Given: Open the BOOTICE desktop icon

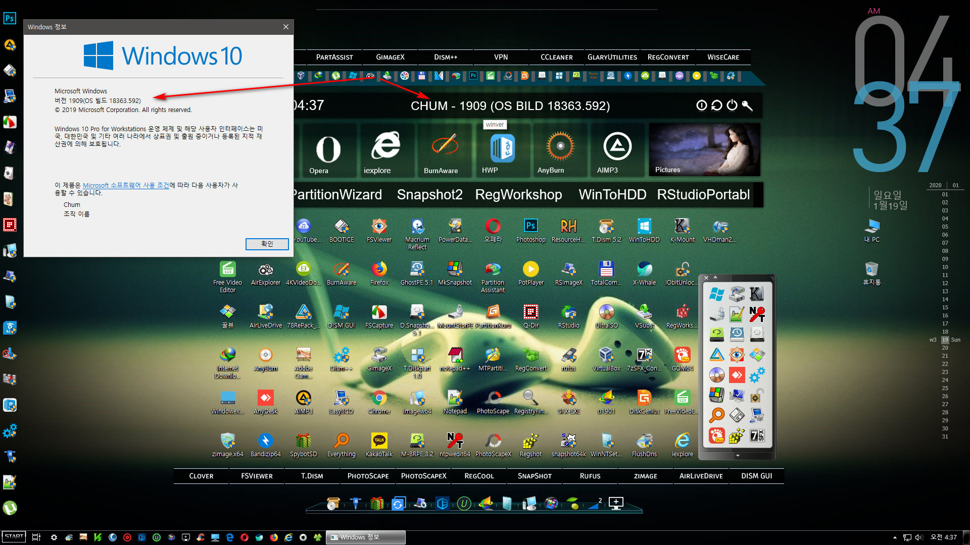Looking at the screenshot, I should (x=342, y=231).
